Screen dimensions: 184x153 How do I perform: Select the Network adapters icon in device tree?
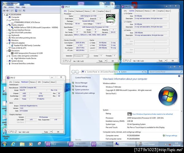tap(10, 43)
